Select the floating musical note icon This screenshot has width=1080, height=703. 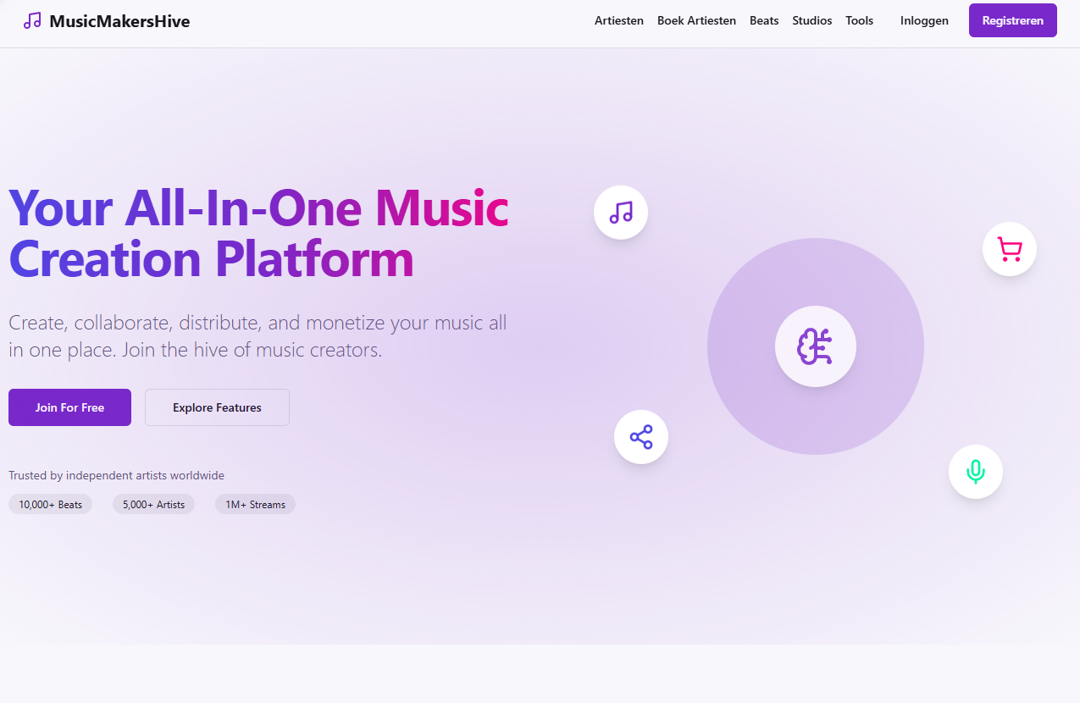coord(620,212)
